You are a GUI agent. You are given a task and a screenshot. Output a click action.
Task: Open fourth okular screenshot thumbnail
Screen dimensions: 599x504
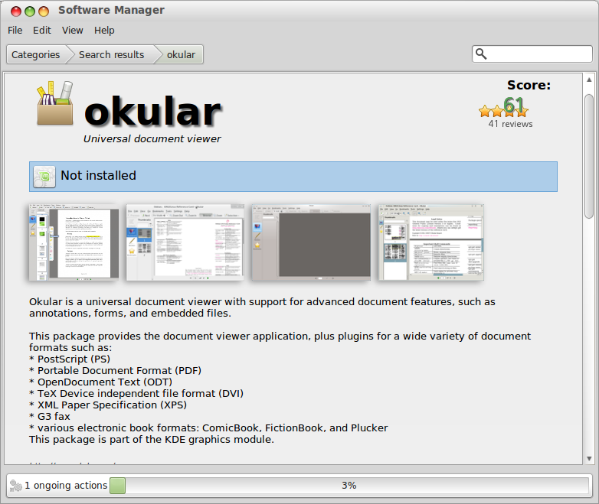tap(431, 242)
